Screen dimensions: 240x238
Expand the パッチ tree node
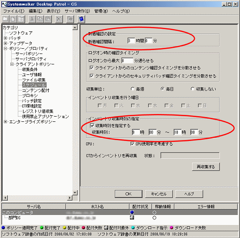click(x=6, y=38)
